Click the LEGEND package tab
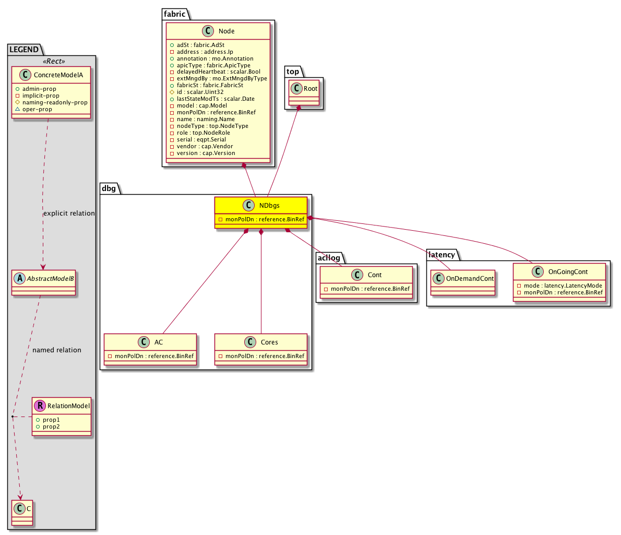Viewport: 621px width, 535px height. tap(24, 50)
